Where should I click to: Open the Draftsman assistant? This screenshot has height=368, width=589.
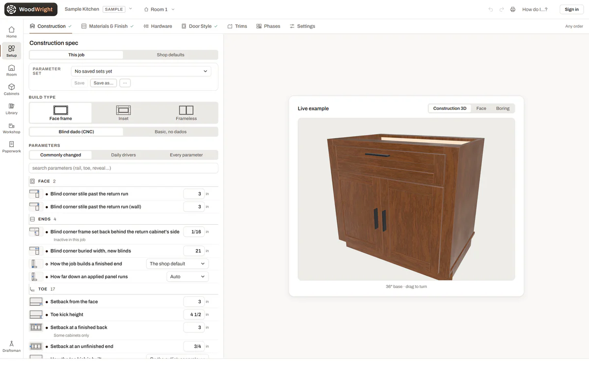[x=11, y=346]
